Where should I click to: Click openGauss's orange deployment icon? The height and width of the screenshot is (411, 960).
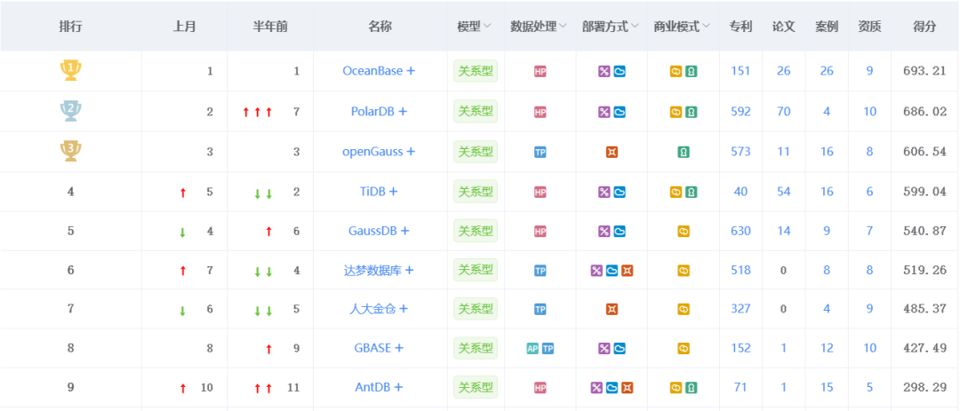pos(612,153)
